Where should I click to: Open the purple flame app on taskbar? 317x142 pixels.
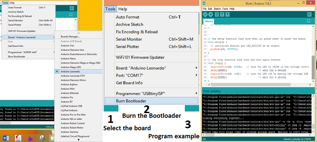click(30, 138)
